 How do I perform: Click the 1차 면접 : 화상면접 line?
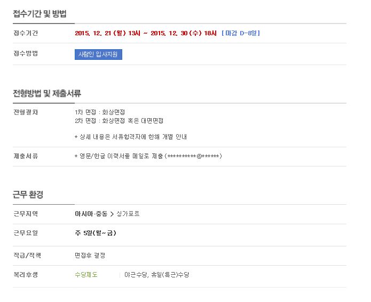[x=100, y=112]
